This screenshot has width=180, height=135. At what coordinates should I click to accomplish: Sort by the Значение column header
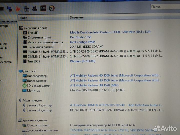tap(116, 17)
